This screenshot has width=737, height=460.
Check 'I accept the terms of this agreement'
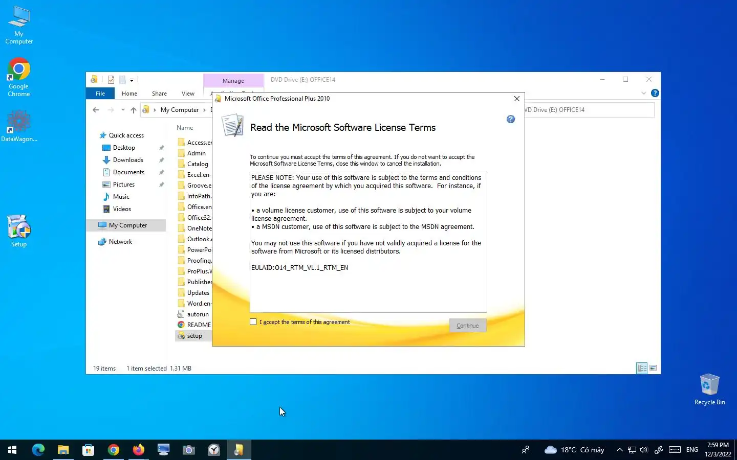tap(253, 322)
